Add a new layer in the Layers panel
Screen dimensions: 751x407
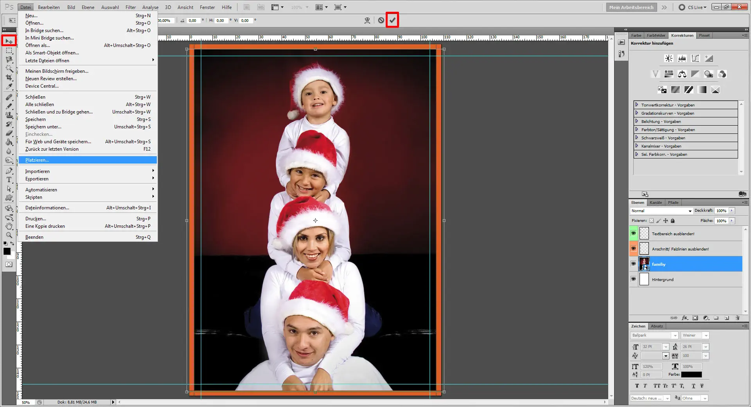coord(726,318)
